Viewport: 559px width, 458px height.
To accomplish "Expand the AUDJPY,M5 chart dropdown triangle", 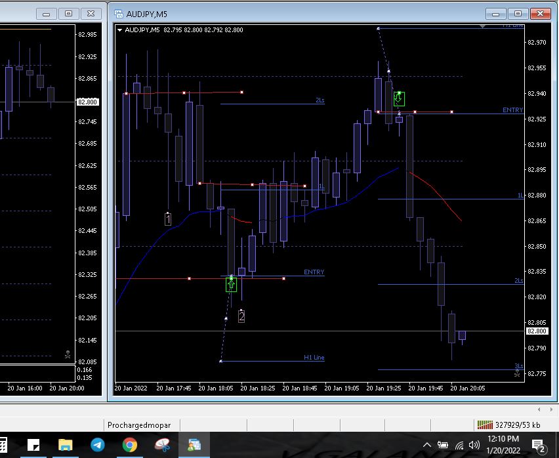I will coord(119,30).
